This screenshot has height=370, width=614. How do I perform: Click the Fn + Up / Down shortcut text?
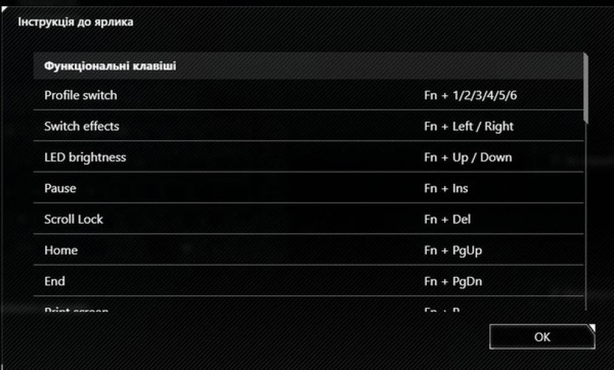coord(468,157)
